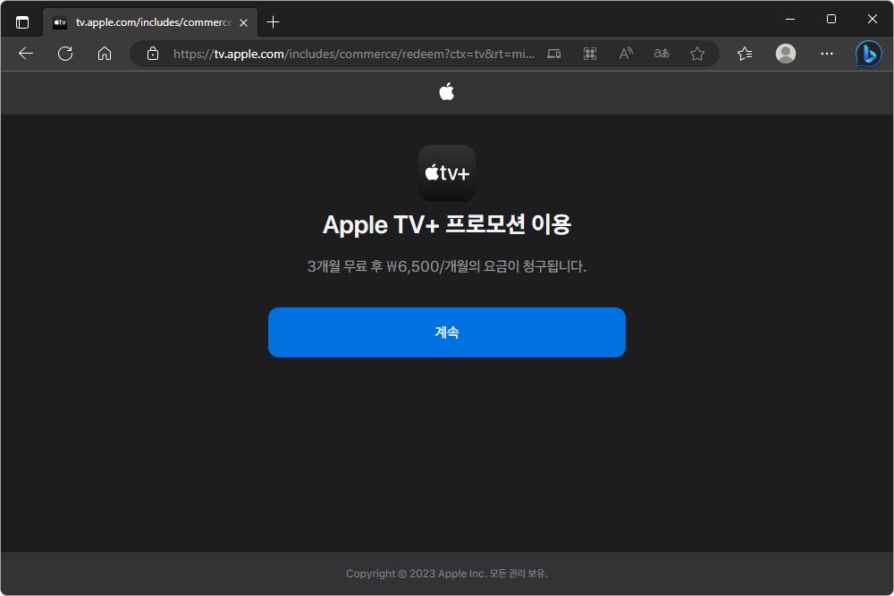Viewport: 894px width, 596px height.
Task: Open the app available device icon in address bar
Action: [553, 54]
